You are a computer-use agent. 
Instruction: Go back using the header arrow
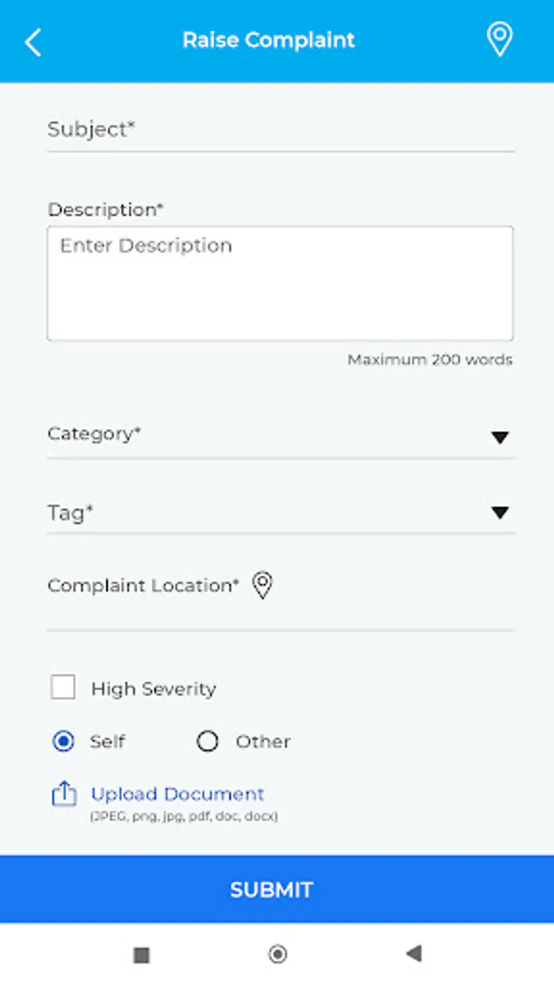point(33,43)
